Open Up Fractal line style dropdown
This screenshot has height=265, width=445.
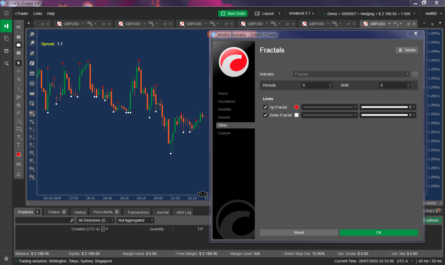(x=330, y=107)
